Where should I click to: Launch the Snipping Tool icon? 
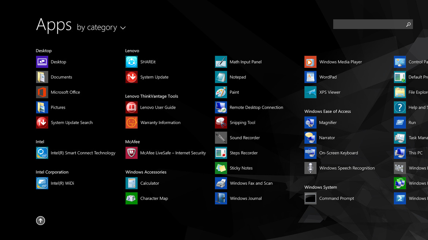point(221,123)
